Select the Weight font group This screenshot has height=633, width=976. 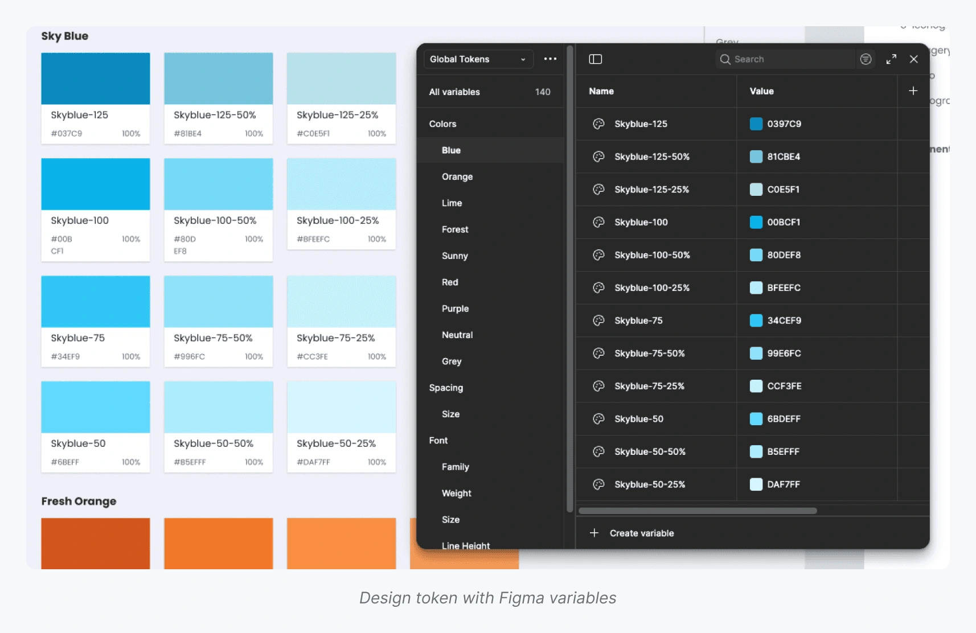tap(456, 494)
